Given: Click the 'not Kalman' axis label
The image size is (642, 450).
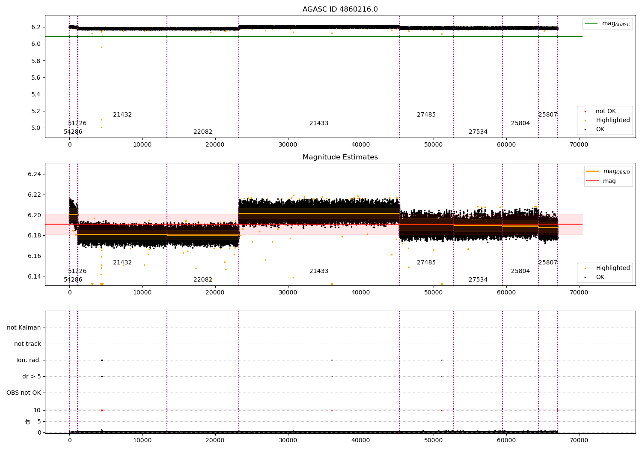Looking at the screenshot, I should (24, 327).
